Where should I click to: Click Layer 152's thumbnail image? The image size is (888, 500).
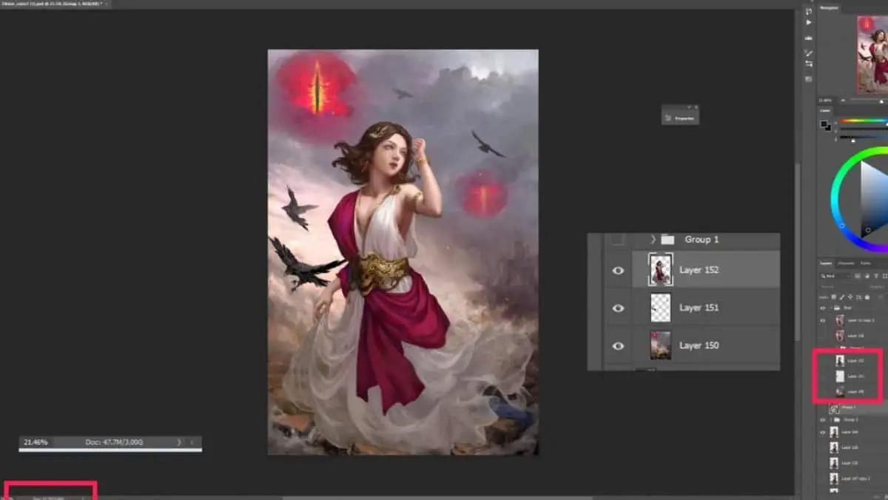pyautogui.click(x=661, y=270)
